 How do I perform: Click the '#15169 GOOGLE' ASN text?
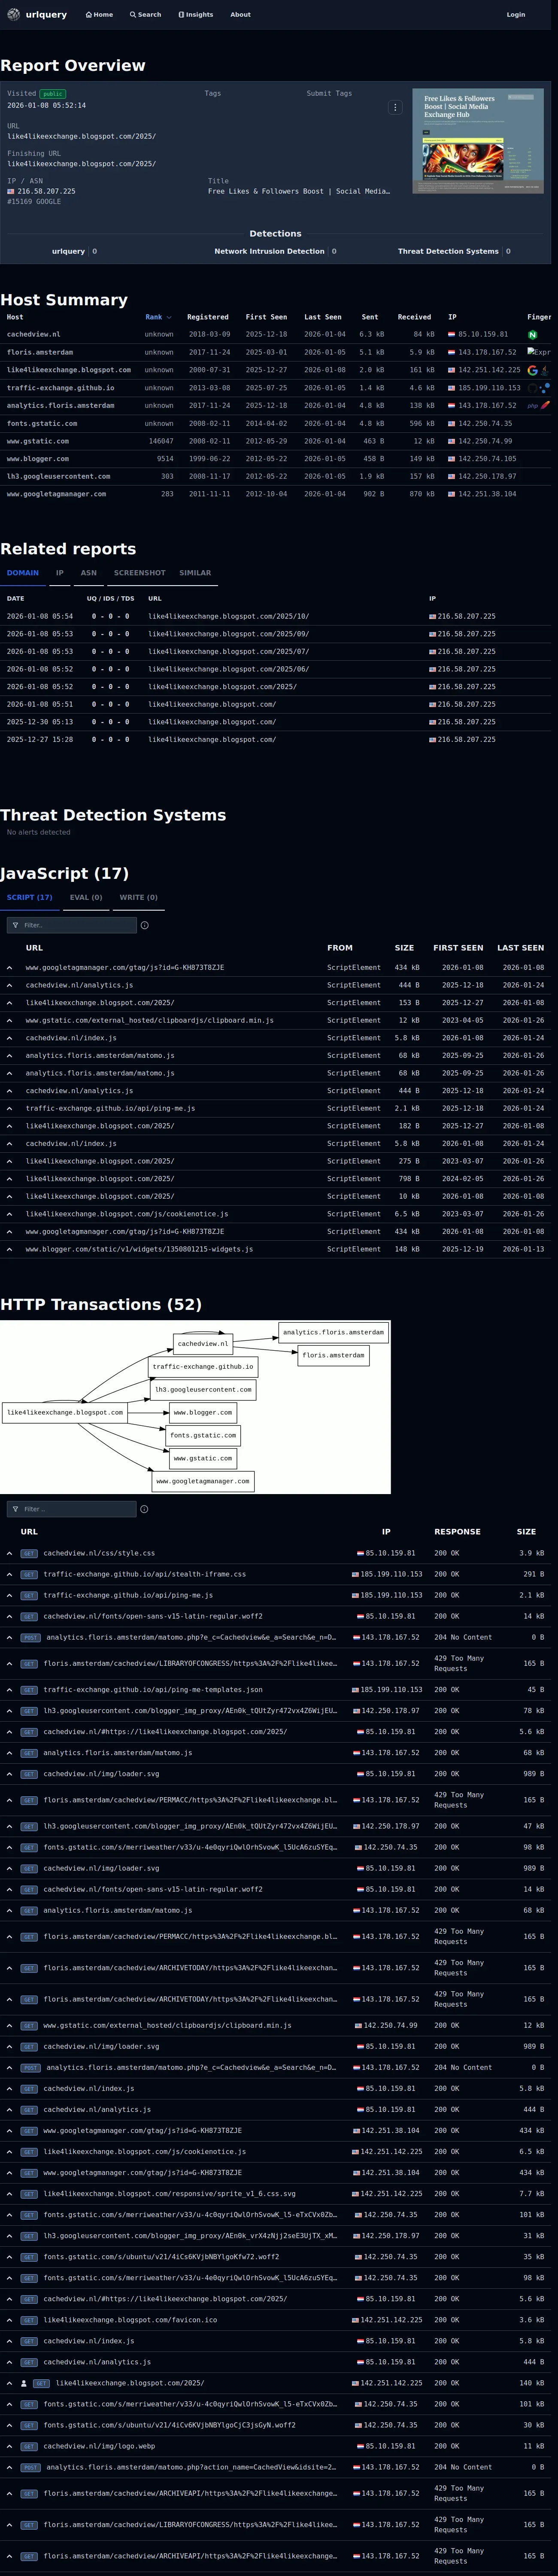tap(34, 202)
